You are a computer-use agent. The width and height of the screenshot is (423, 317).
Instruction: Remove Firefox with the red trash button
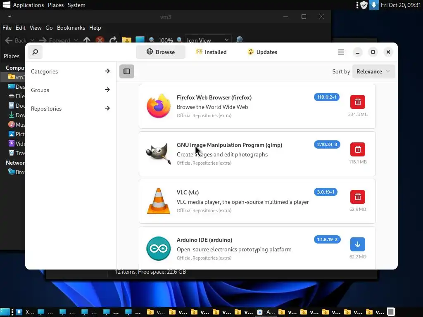coord(357,102)
